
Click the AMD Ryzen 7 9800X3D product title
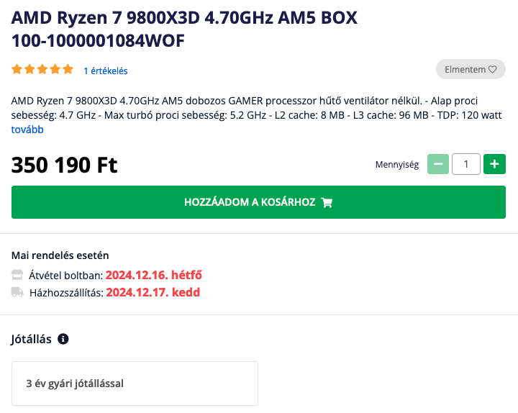pyautogui.click(x=184, y=29)
